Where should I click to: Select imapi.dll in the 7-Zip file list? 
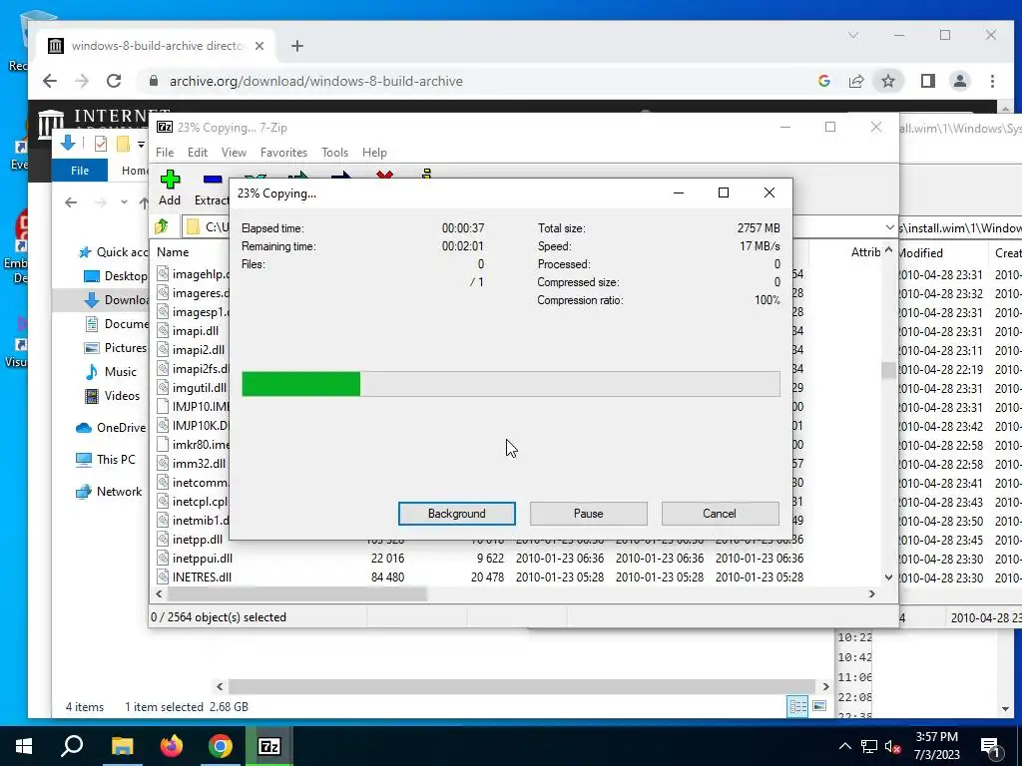[x=195, y=331]
